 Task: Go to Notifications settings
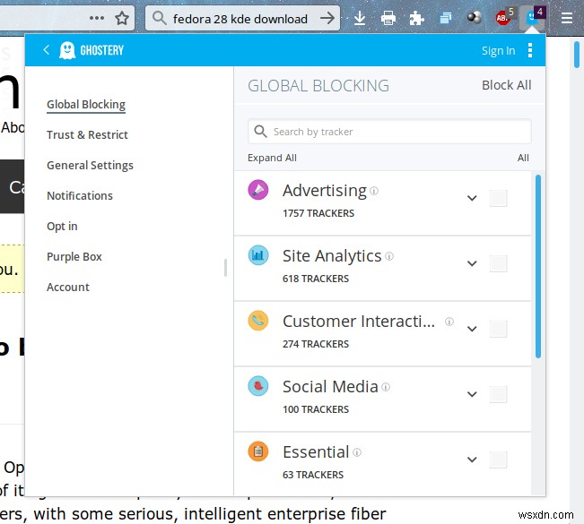pos(80,195)
